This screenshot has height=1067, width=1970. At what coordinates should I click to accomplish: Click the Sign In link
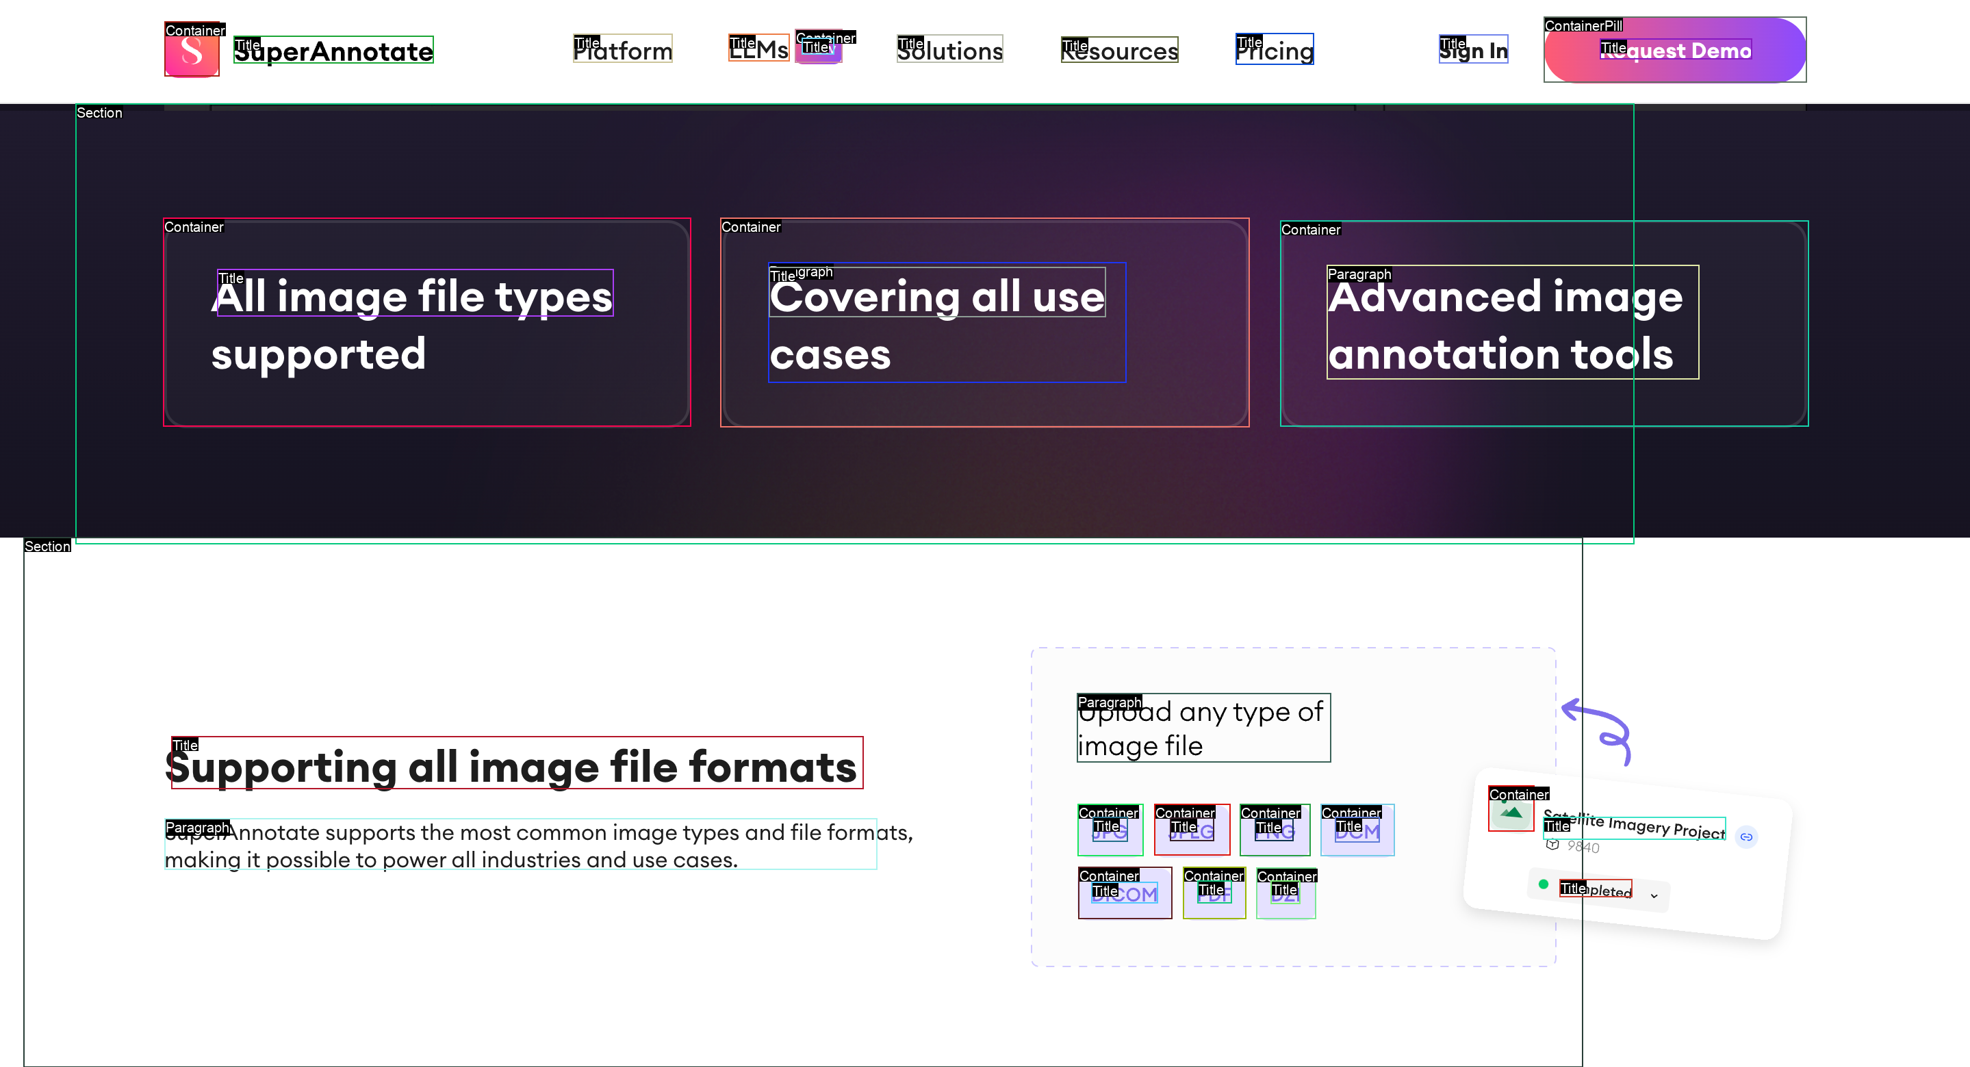[x=1473, y=51]
